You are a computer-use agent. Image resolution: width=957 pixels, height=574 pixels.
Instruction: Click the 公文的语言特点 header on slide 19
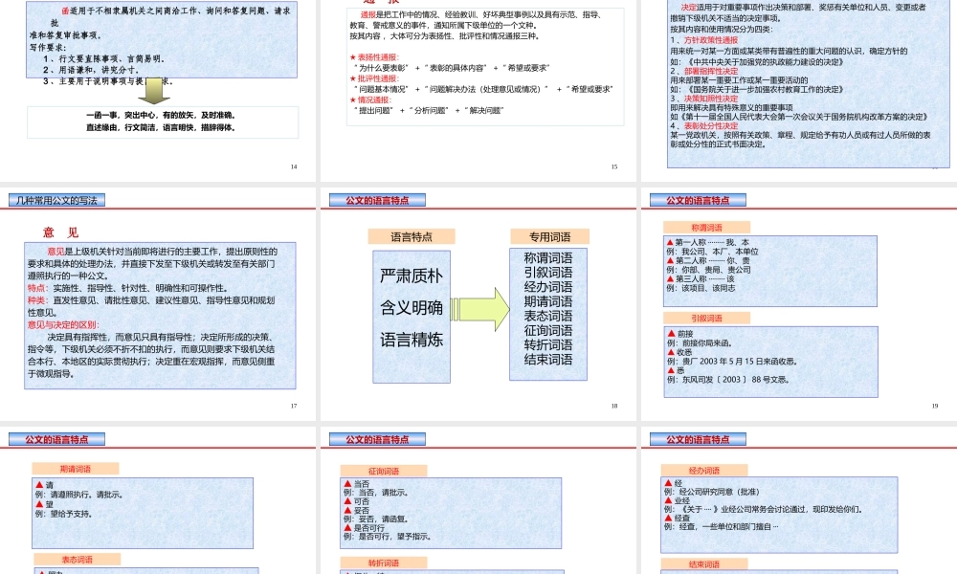tap(698, 200)
